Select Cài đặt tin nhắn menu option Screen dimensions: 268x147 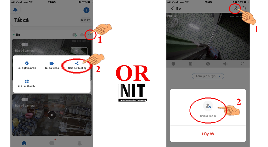(27, 66)
